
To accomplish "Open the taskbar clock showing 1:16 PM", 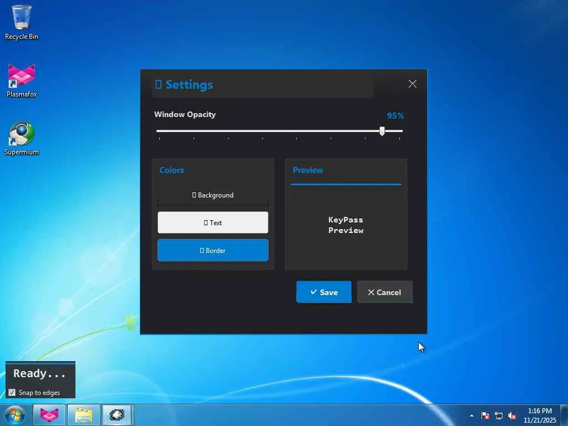I will [540, 415].
